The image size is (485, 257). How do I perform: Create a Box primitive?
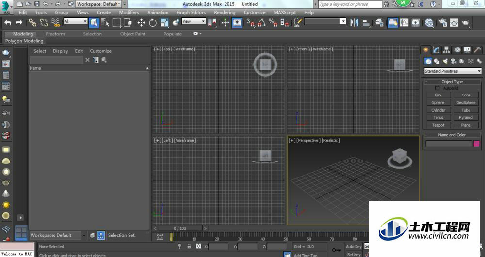(438, 95)
